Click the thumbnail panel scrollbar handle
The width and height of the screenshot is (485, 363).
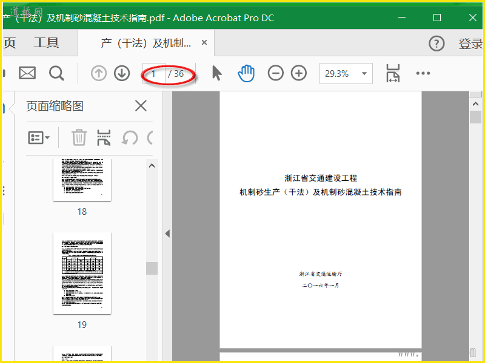(152, 268)
